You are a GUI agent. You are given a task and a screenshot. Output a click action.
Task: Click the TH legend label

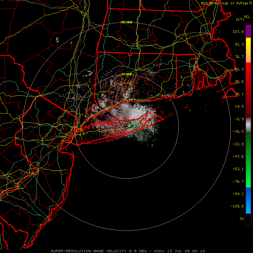pos(241,219)
